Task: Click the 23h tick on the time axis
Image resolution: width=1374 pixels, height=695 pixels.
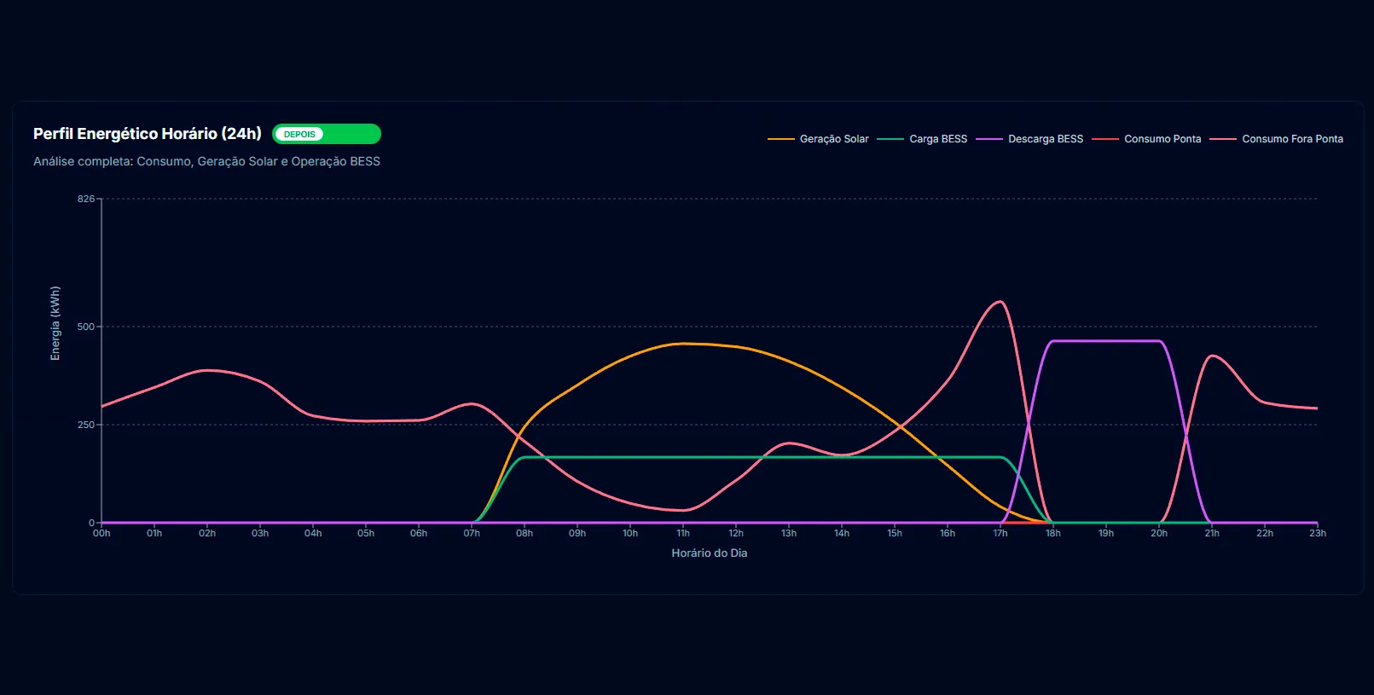Action: coord(1317,534)
